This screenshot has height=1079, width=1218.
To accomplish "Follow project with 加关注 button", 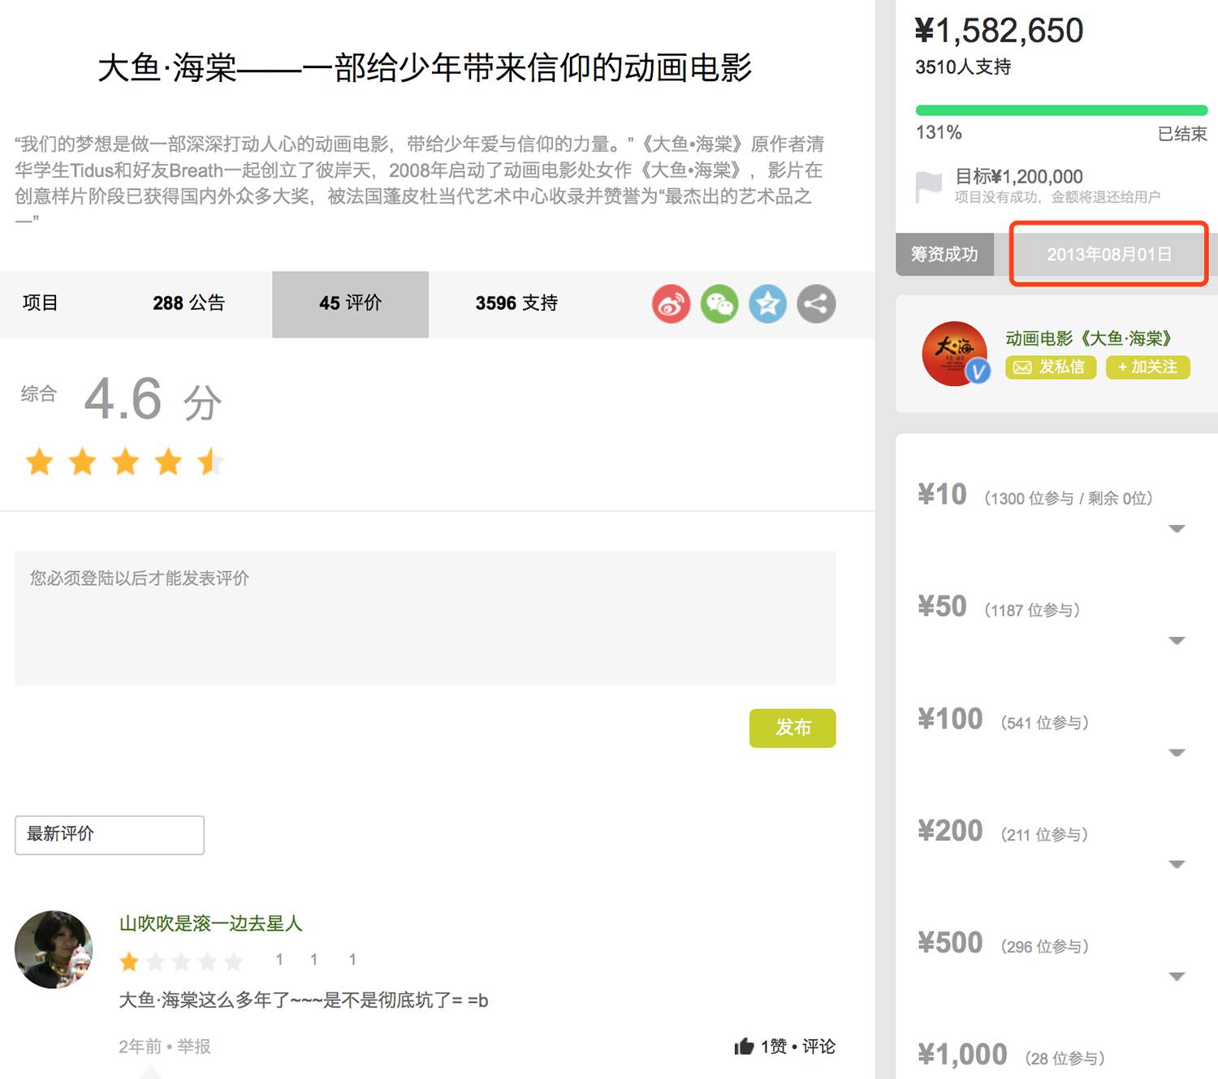I will (1147, 368).
